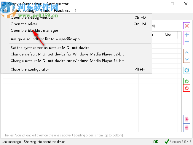The width and height of the screenshot is (193, 145).
Task: Click the green checkmark update status icon
Action: [x=167, y=141]
